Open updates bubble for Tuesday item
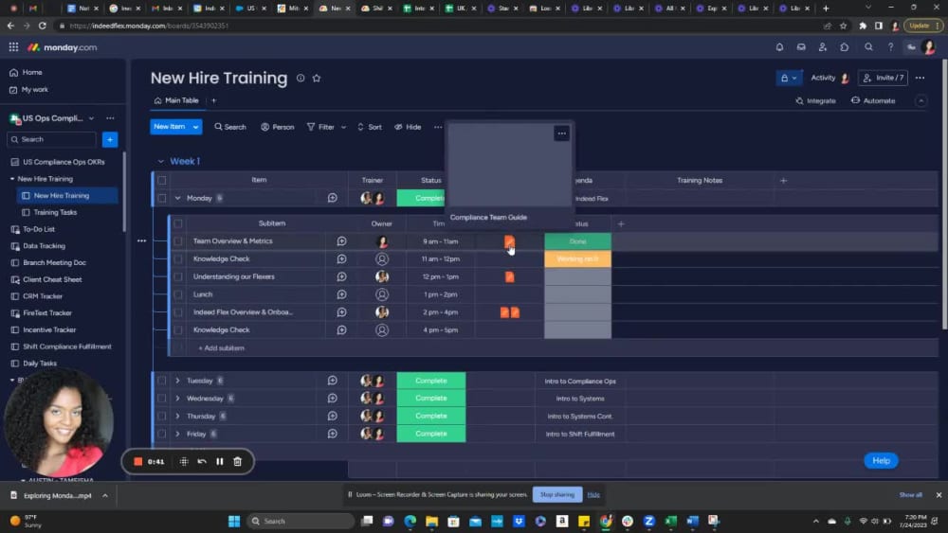 pyautogui.click(x=333, y=381)
